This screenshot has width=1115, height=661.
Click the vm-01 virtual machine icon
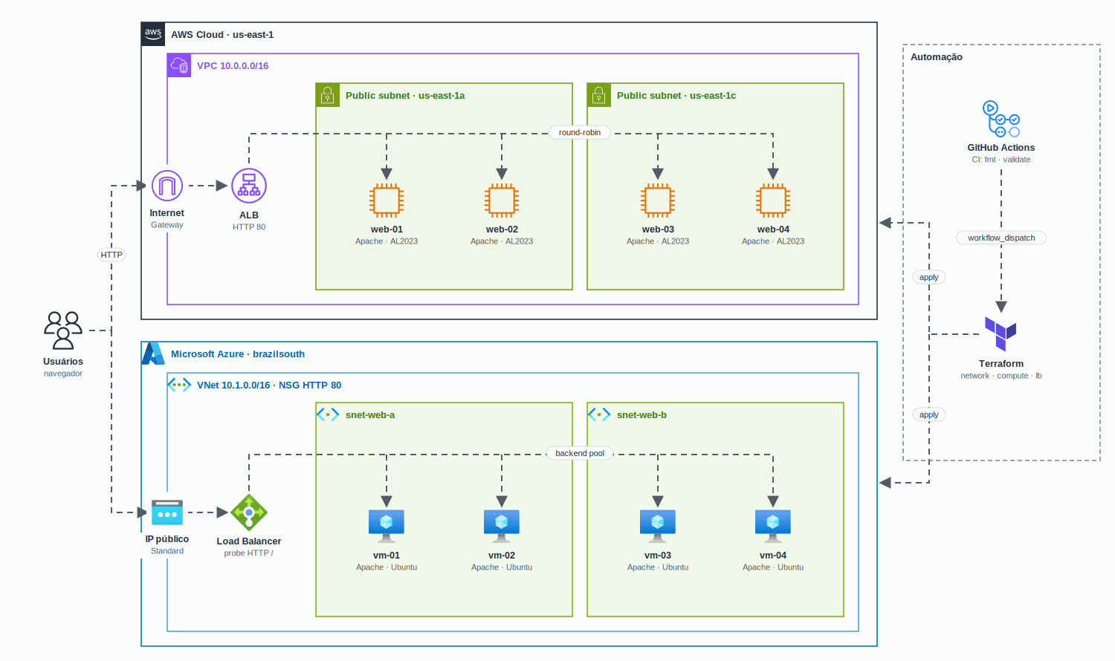click(387, 526)
